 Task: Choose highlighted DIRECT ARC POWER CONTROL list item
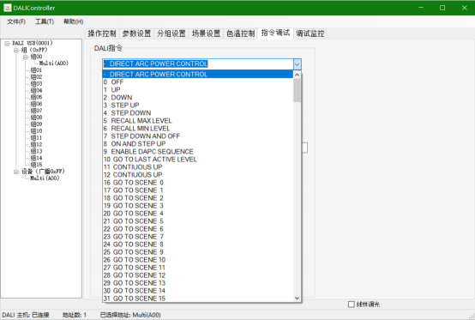click(x=198, y=75)
